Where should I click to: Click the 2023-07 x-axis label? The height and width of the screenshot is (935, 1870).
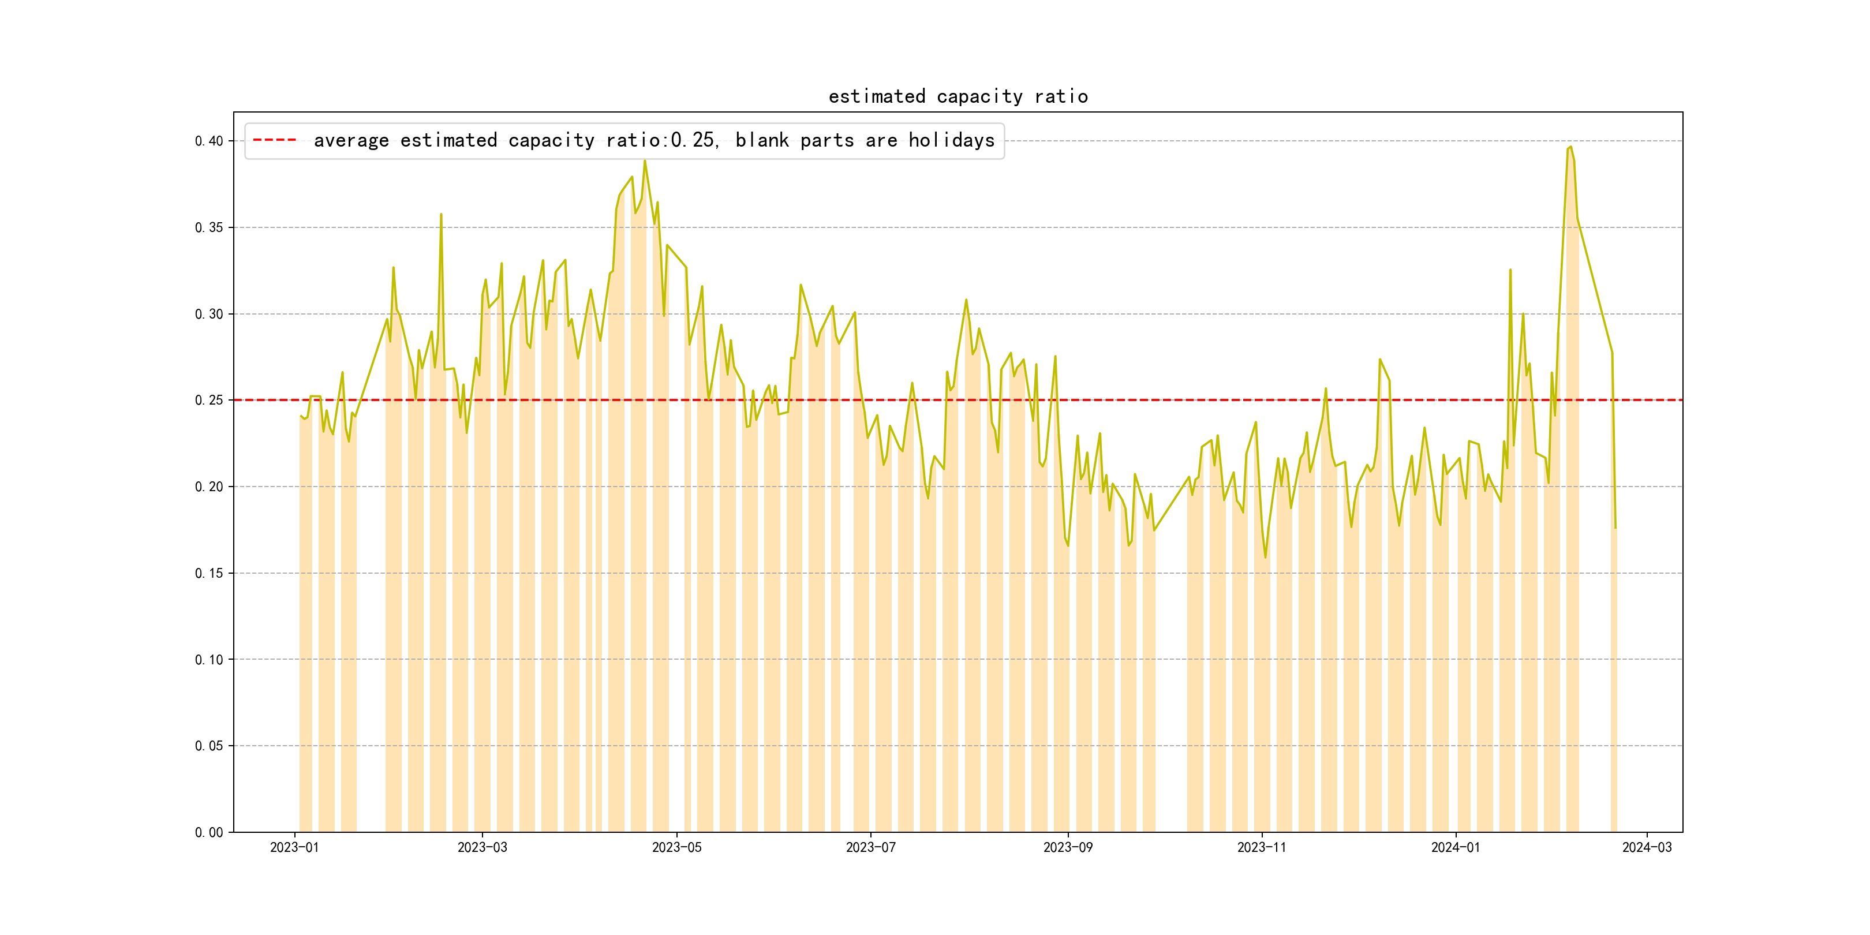[870, 847]
